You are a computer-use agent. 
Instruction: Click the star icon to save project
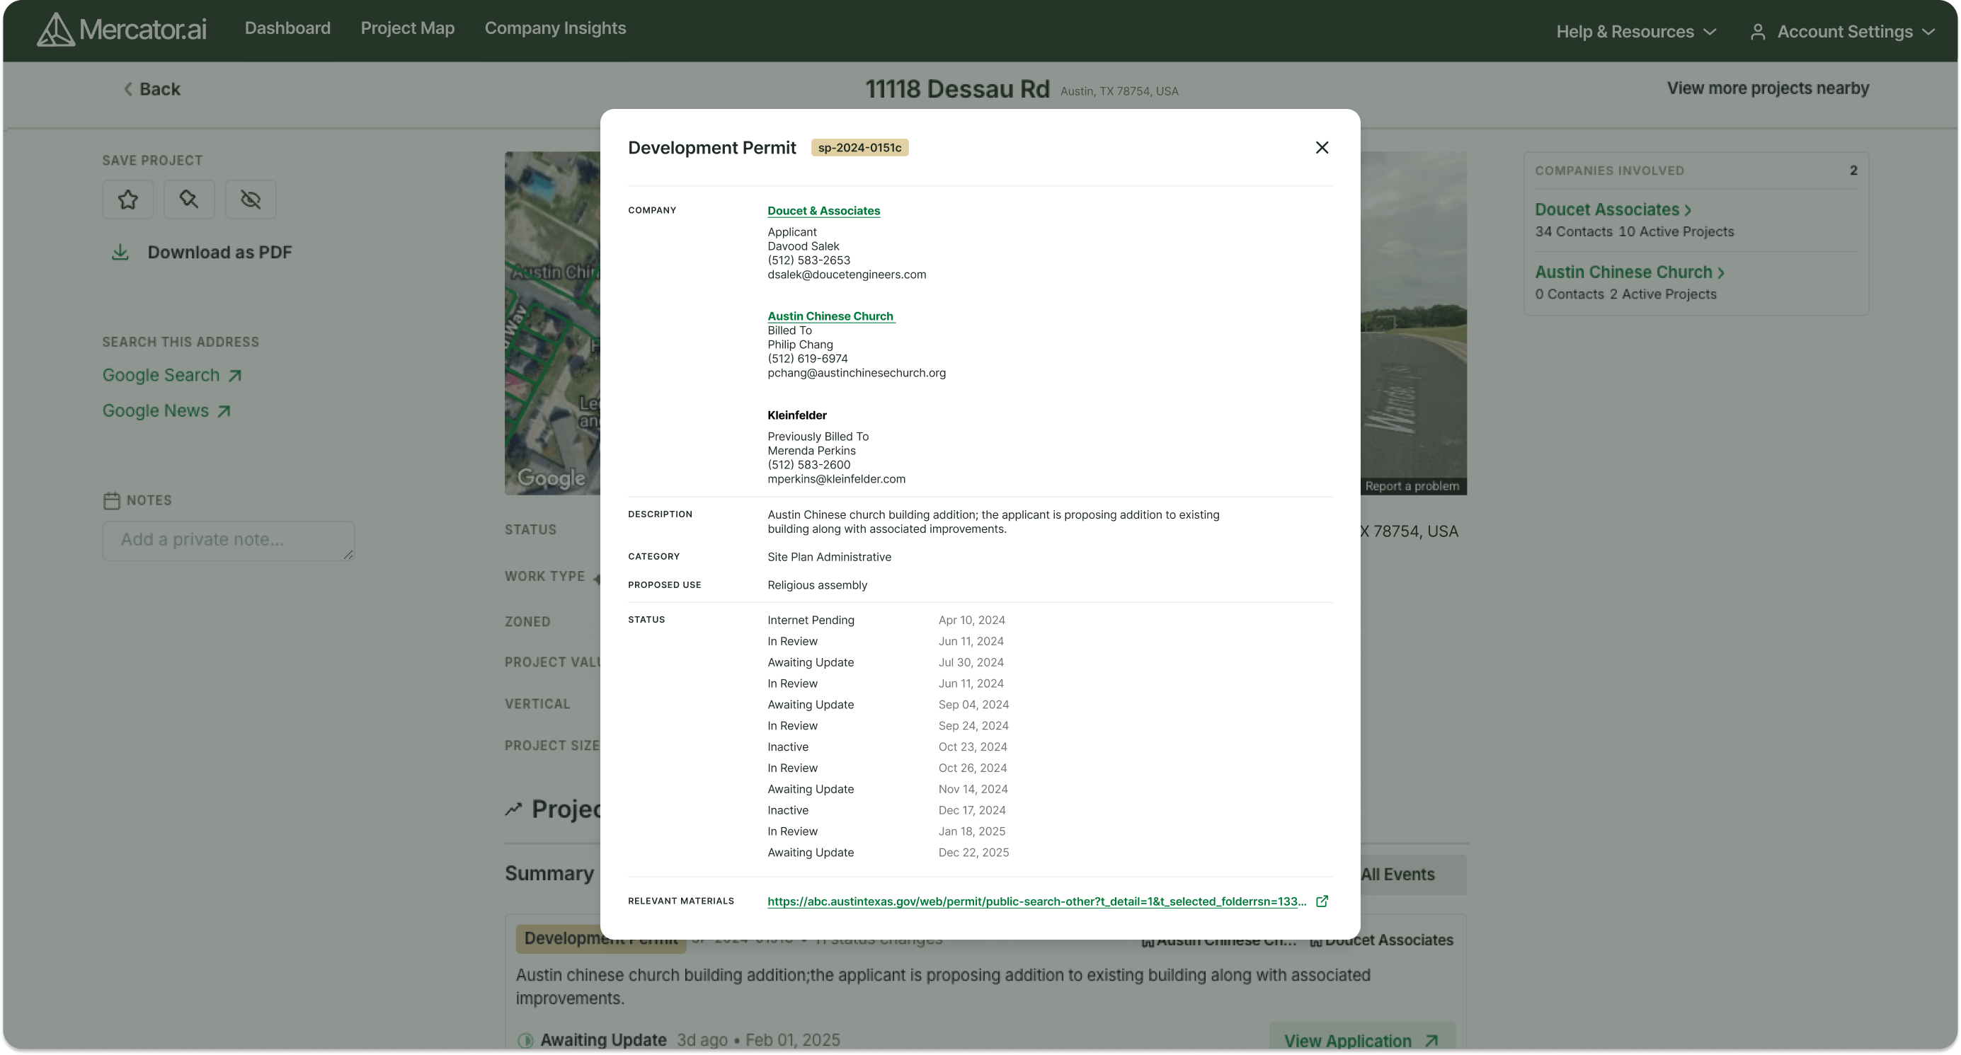coord(128,200)
